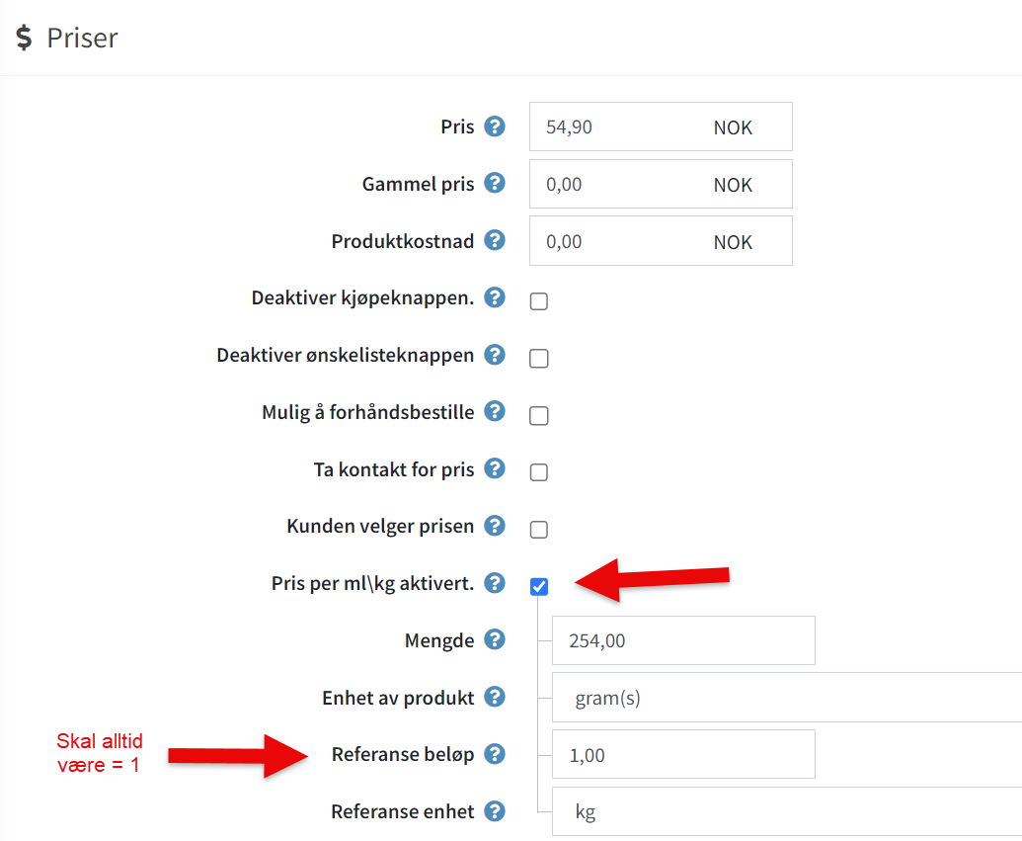Click help icon next to Referanse enhet
Viewport: 1022px width, 841px height.
pos(495,811)
